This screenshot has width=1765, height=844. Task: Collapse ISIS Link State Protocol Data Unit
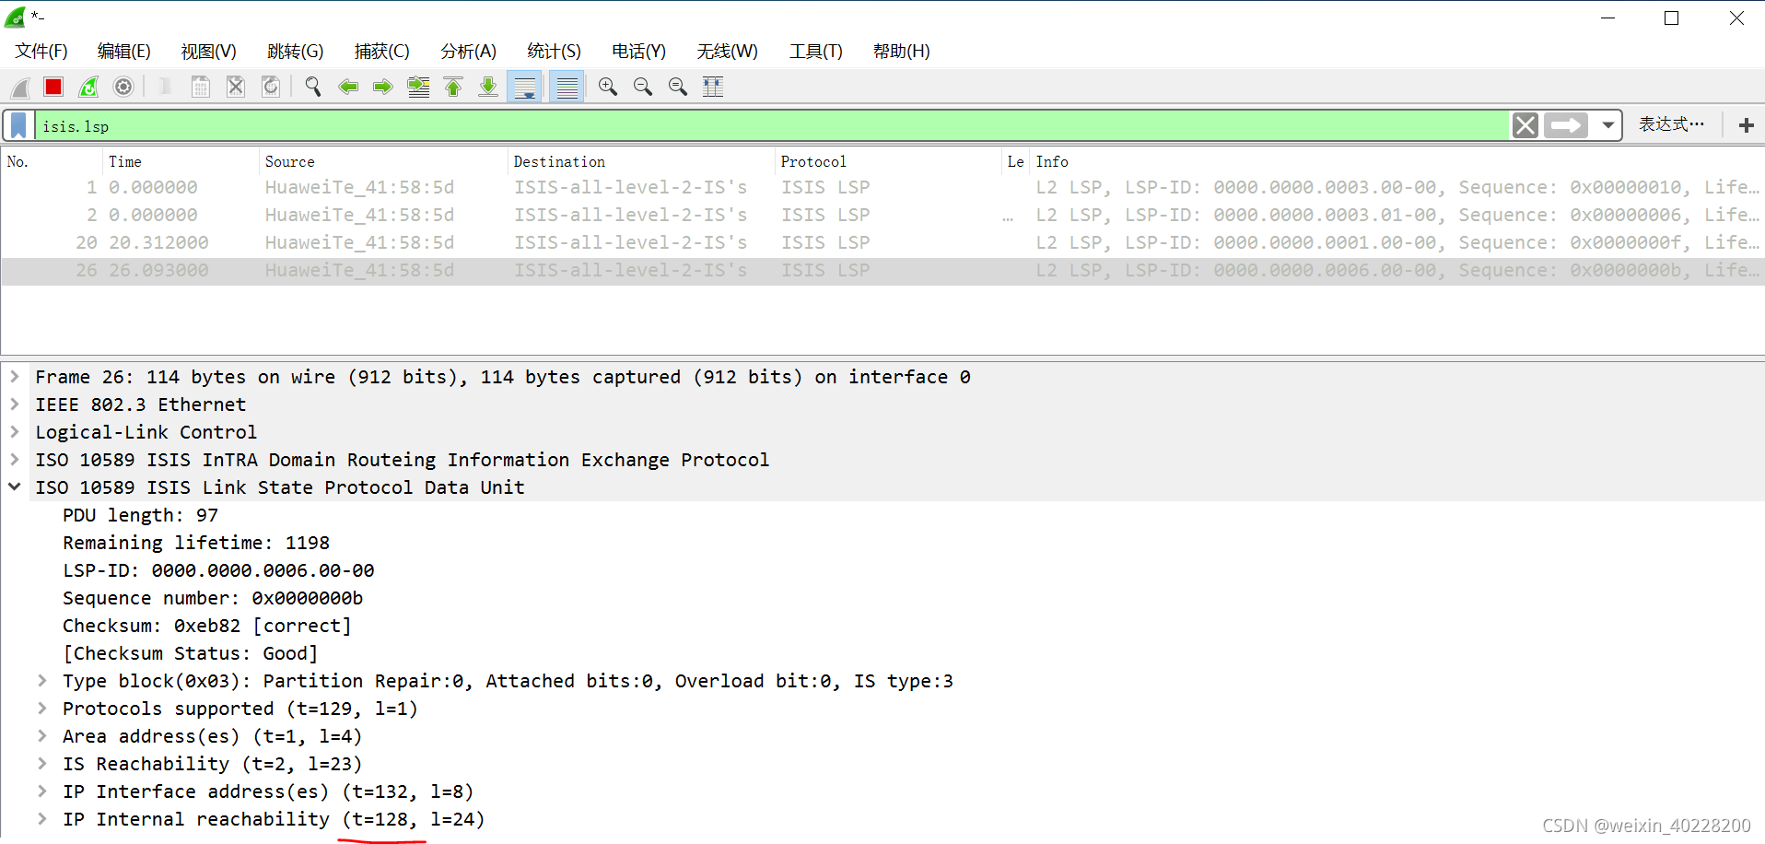coord(15,487)
